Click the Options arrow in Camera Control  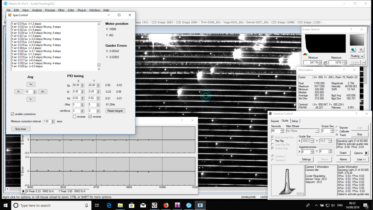pos(366,153)
